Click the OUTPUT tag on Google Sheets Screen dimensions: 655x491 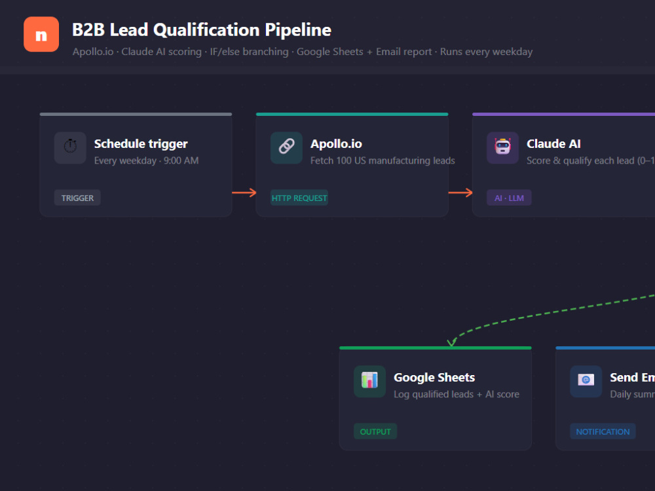pos(375,431)
